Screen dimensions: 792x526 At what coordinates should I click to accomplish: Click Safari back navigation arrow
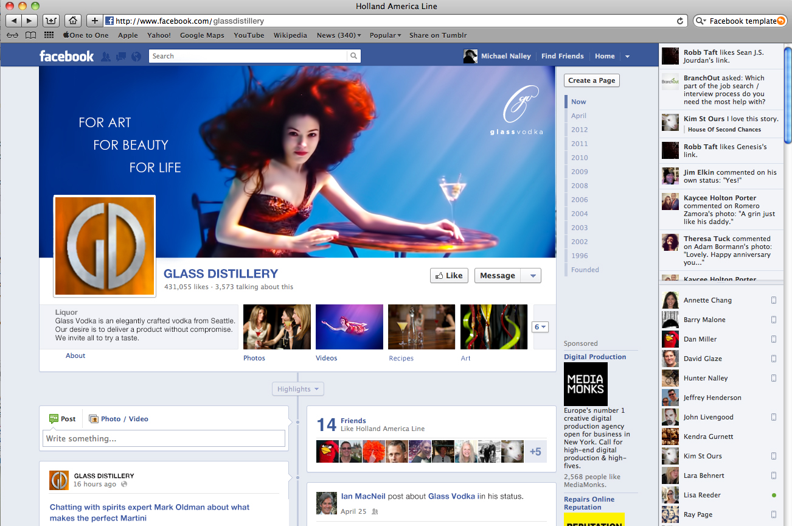pyautogui.click(x=13, y=21)
